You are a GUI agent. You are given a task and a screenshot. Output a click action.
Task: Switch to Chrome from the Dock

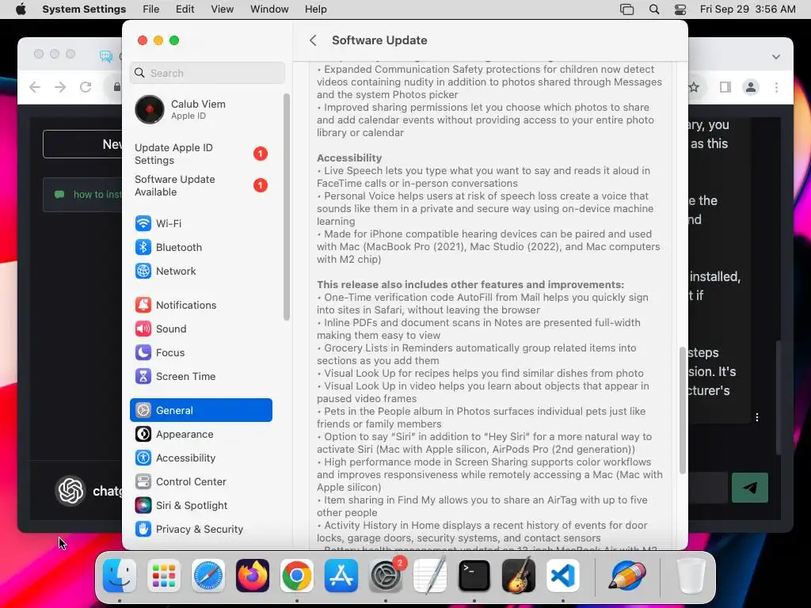click(x=297, y=576)
